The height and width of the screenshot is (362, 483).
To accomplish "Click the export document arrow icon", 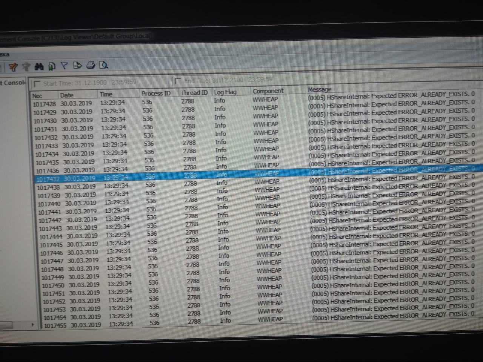I will tap(77, 66).
